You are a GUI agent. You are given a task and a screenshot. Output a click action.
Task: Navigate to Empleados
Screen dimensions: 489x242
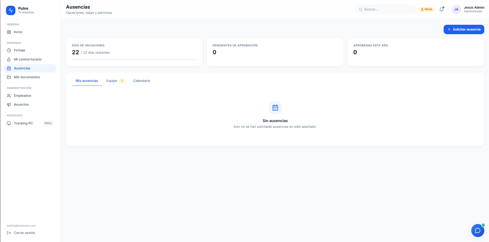coord(30,96)
